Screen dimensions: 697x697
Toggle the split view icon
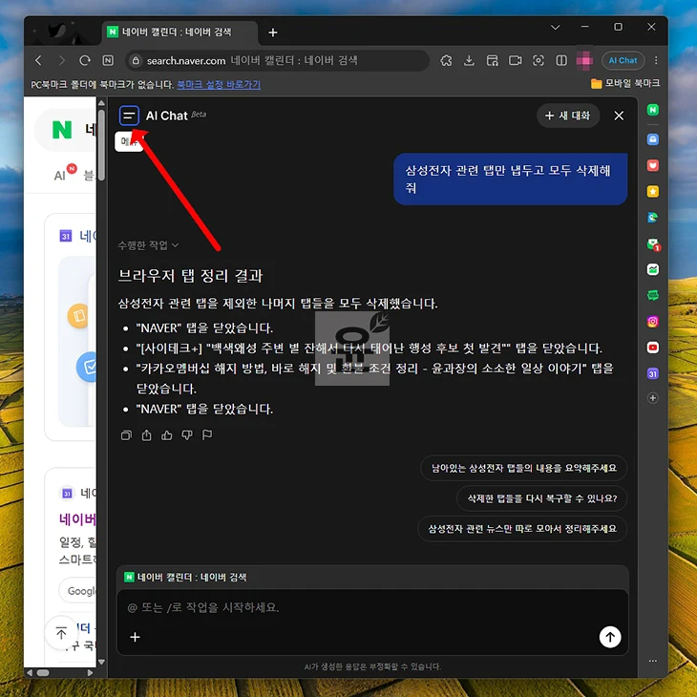pos(561,60)
